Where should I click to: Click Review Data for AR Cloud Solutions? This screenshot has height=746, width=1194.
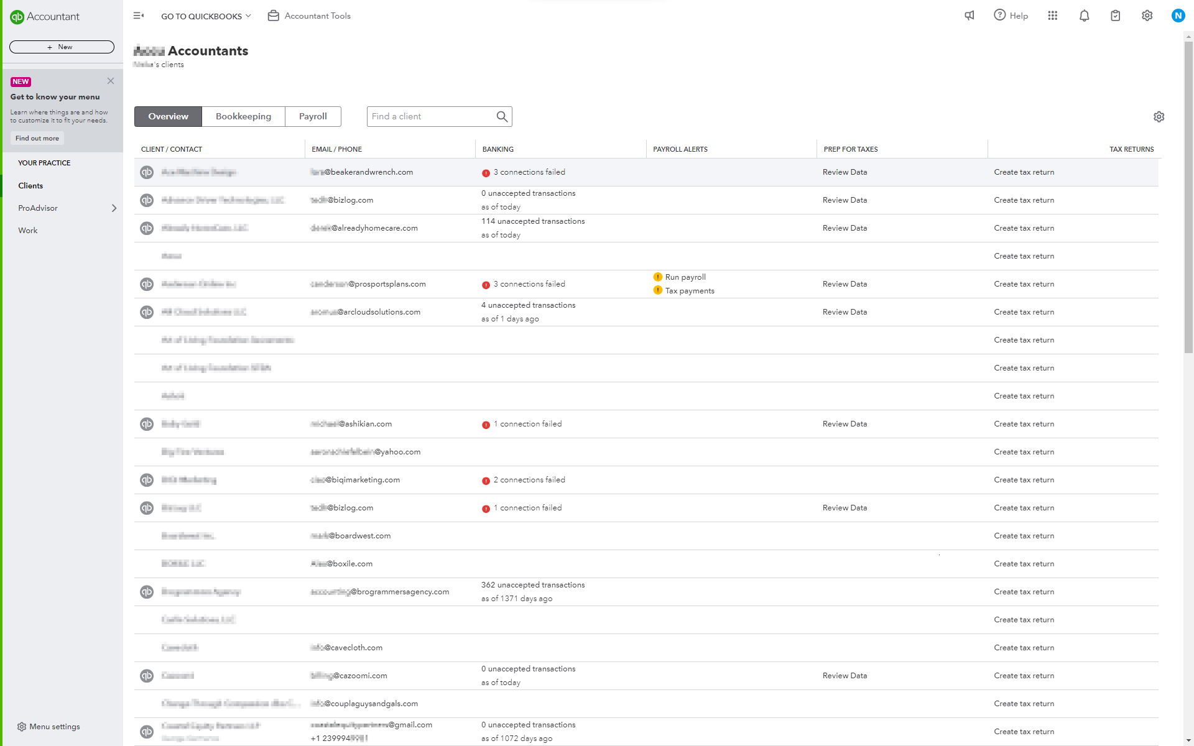coord(844,312)
